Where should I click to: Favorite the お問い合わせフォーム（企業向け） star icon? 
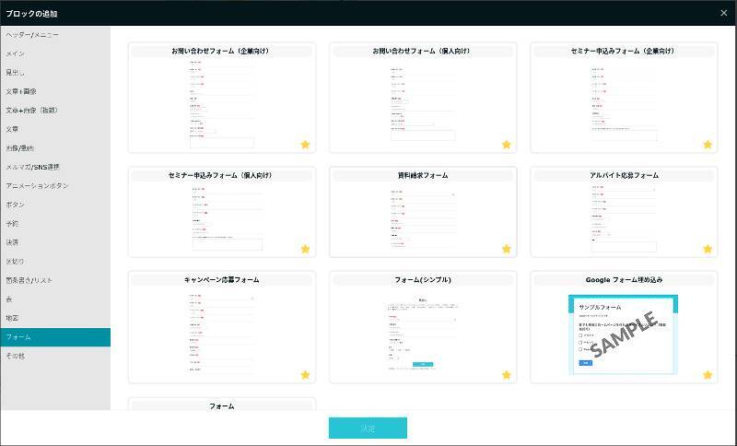305,144
